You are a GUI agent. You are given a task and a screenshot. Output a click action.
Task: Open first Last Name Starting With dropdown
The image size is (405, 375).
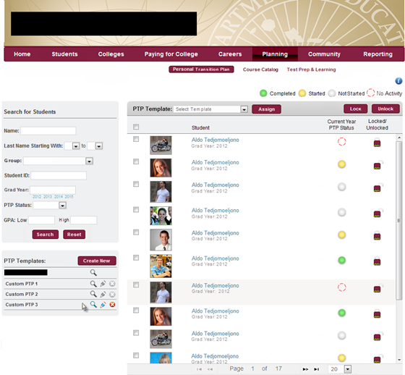(x=72, y=146)
